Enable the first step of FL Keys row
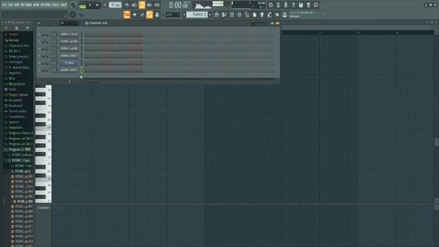The width and height of the screenshot is (439, 247). 86,63
